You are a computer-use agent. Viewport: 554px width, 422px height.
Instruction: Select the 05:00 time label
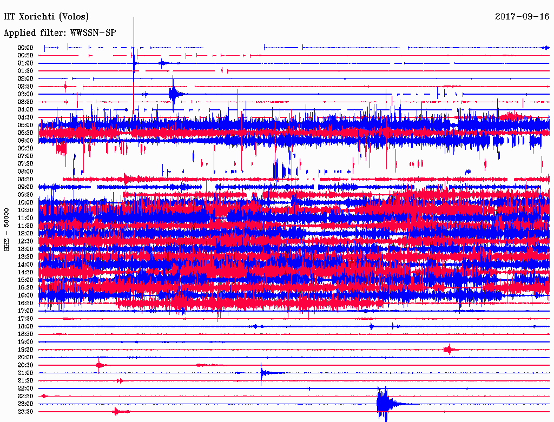[x=25, y=125]
